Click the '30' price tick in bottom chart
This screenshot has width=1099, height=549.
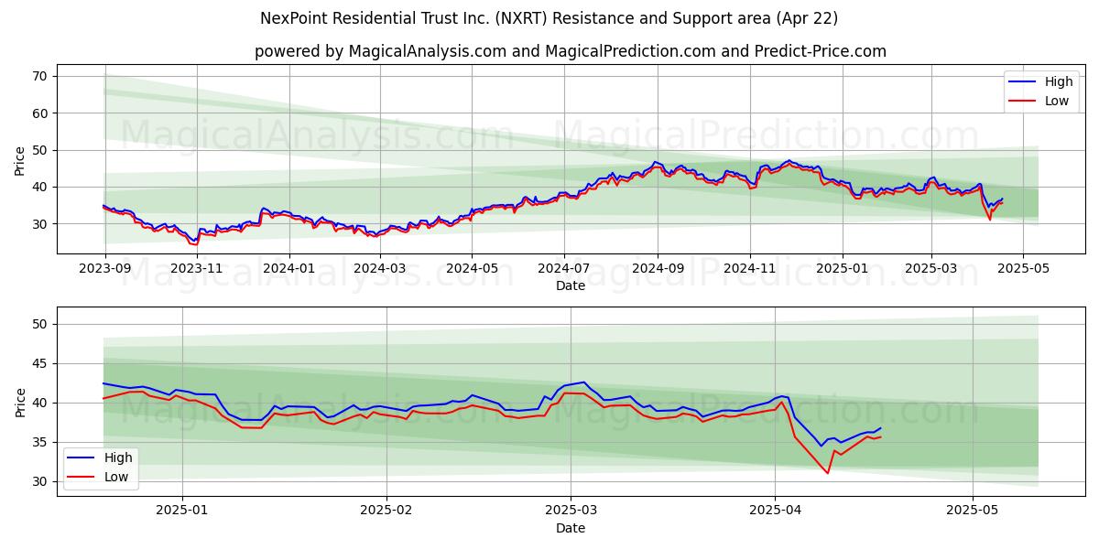point(40,481)
